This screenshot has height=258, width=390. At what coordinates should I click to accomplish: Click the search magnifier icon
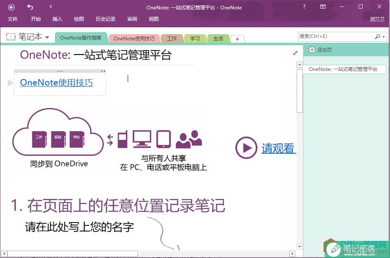pos(377,37)
